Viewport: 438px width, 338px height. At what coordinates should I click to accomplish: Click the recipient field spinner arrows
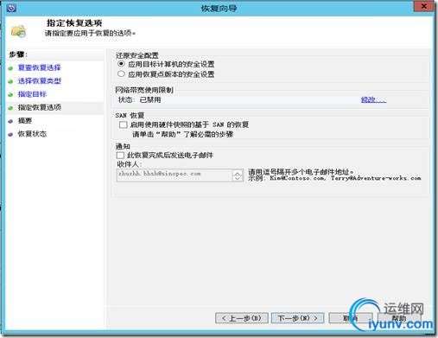238,175
